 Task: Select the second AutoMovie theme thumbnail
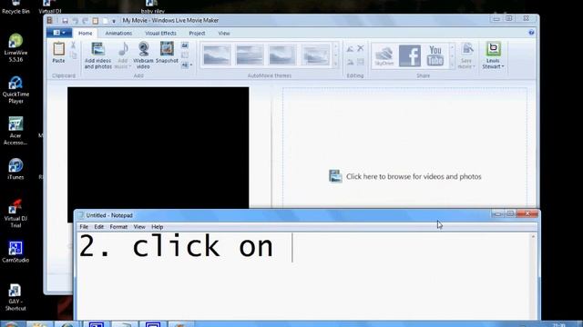click(x=250, y=54)
